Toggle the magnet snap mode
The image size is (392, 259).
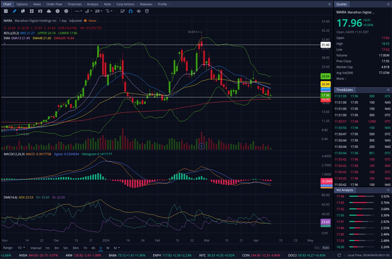click(x=131, y=11)
